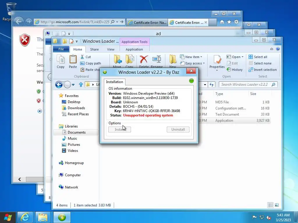Screen dimensions: 298x223
Task: Select the Installation tab in Windows Loader
Action: click(115, 82)
